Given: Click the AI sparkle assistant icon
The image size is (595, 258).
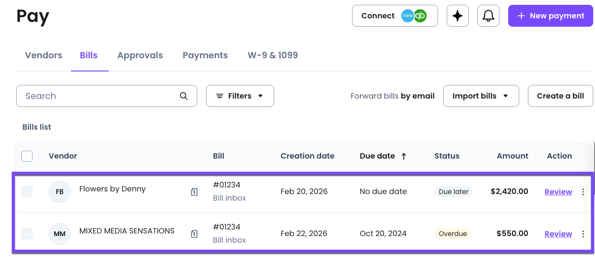Looking at the screenshot, I should 457,15.
